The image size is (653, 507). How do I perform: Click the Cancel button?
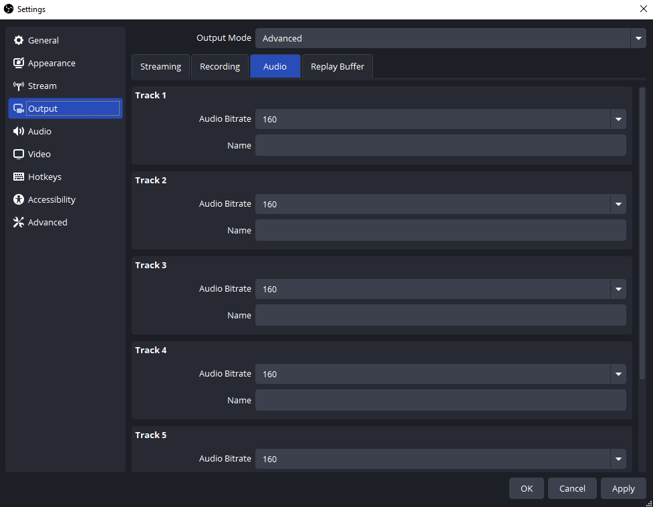click(572, 488)
